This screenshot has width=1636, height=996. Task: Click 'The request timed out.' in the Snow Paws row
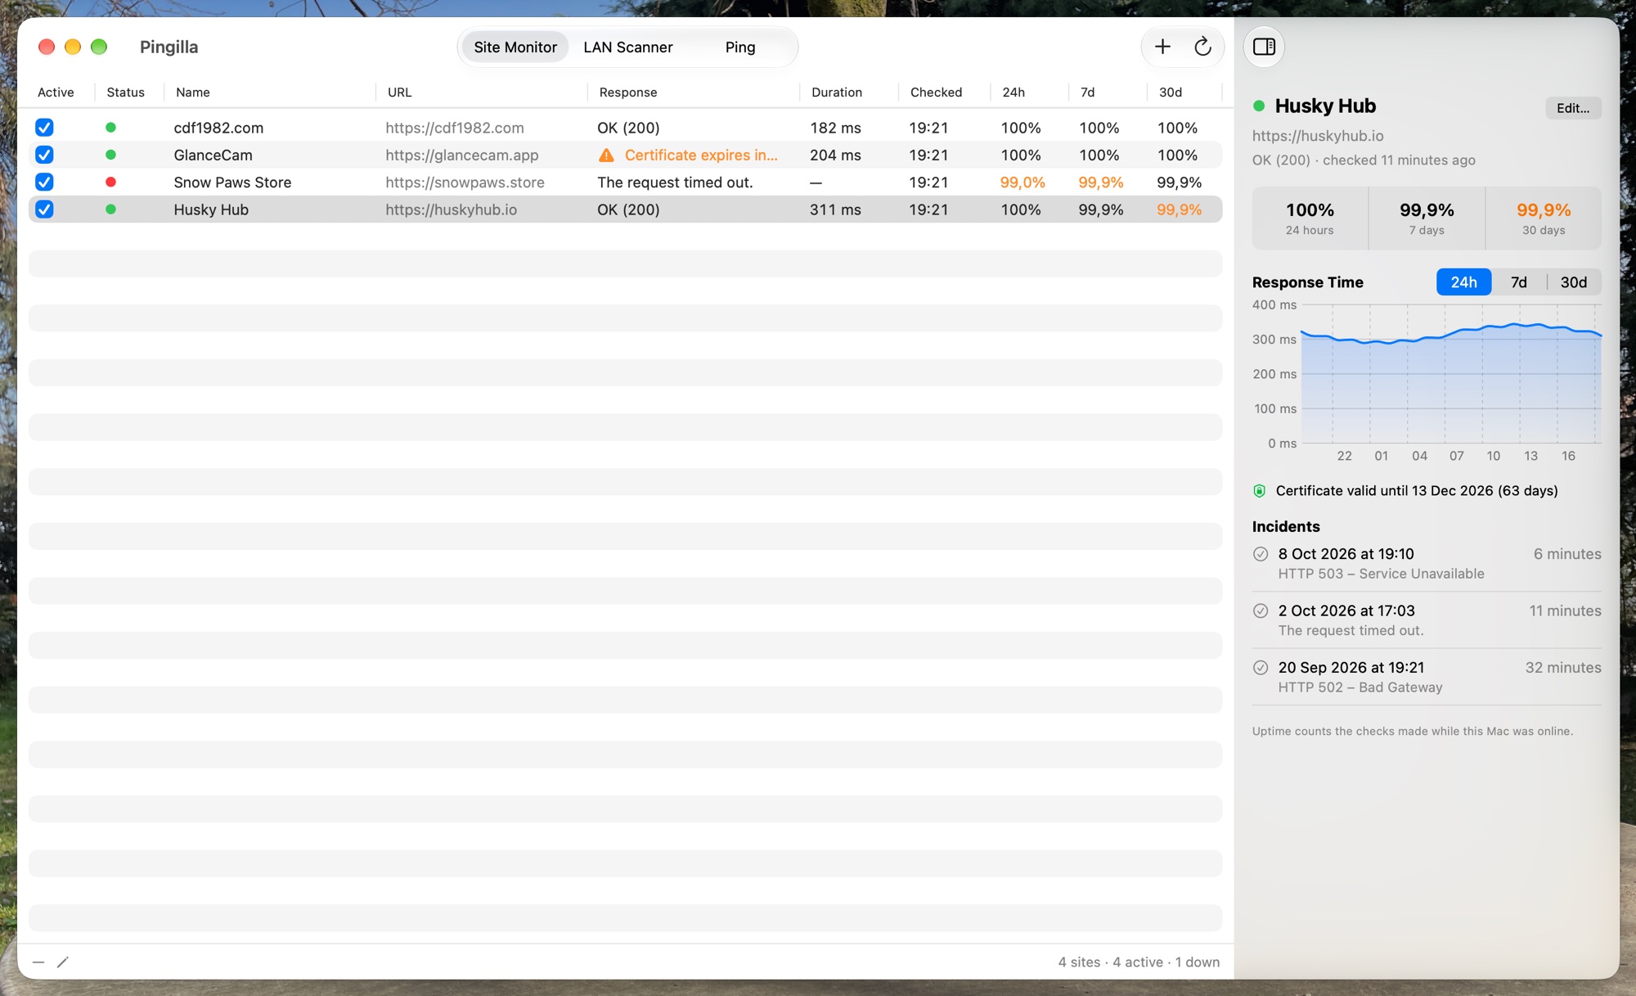click(675, 182)
